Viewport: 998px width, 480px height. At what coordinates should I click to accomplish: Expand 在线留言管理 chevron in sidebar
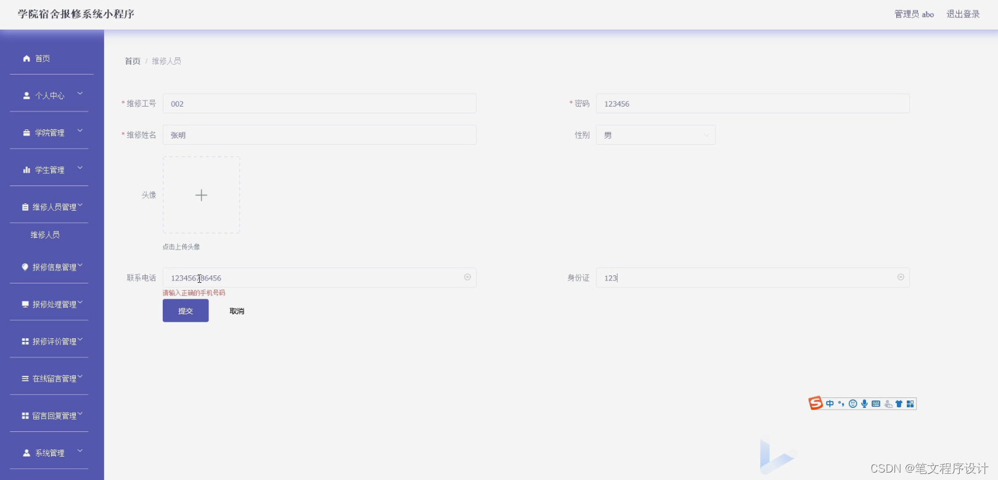[x=80, y=376]
